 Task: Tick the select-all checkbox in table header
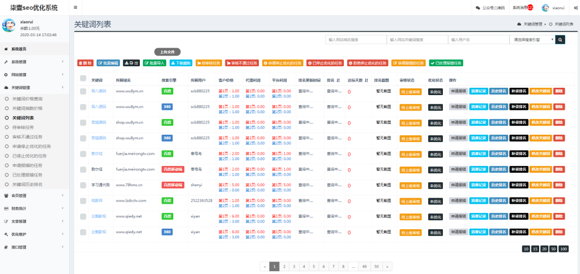83,80
